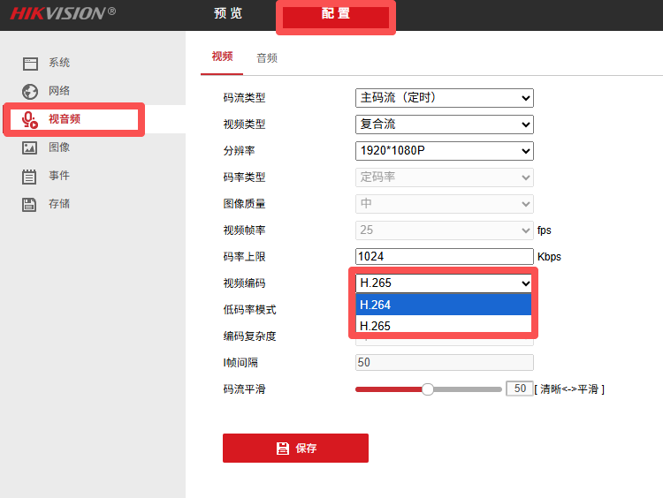Screen dimensions: 663x498
Task: Click the red Save button
Action: click(x=295, y=449)
